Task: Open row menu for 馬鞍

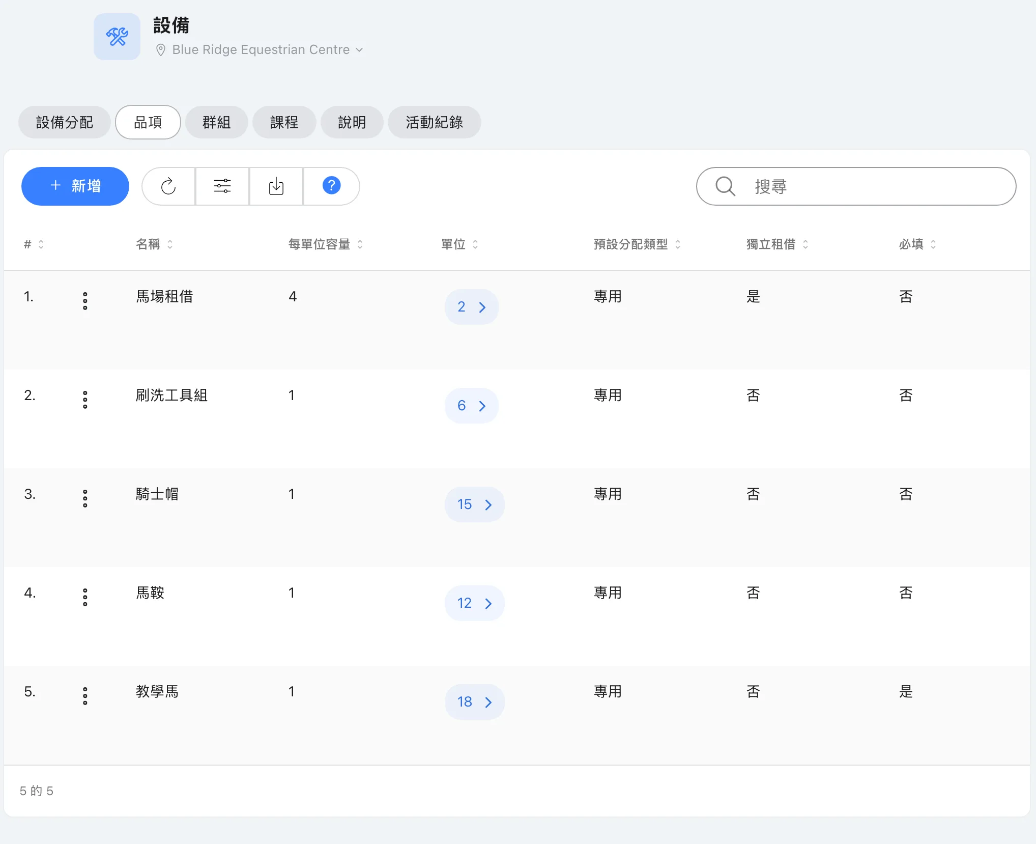Action: pos(85,597)
